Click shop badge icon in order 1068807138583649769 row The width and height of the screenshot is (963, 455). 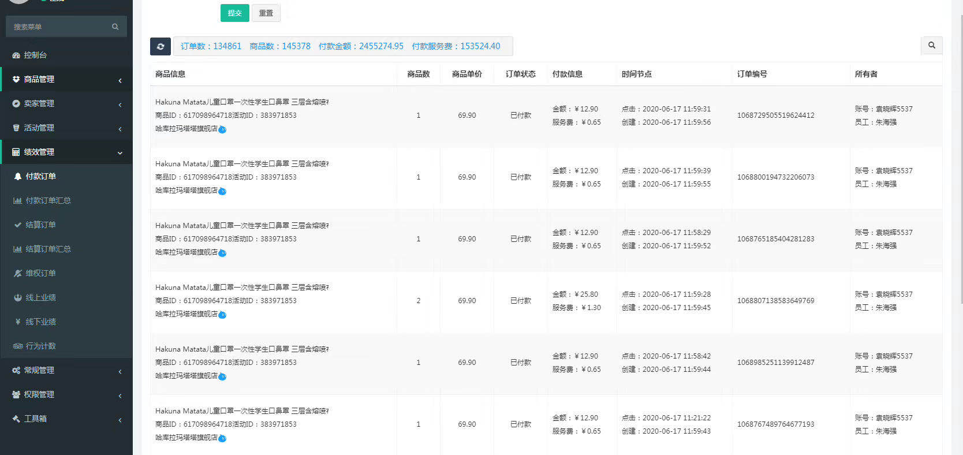(222, 315)
